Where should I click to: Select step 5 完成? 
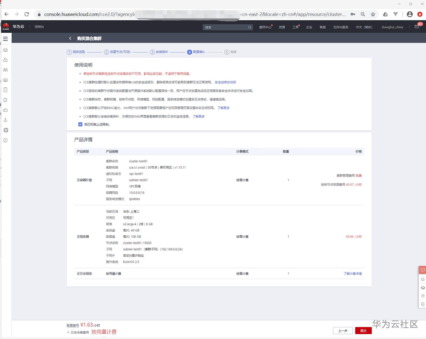(x=230, y=52)
